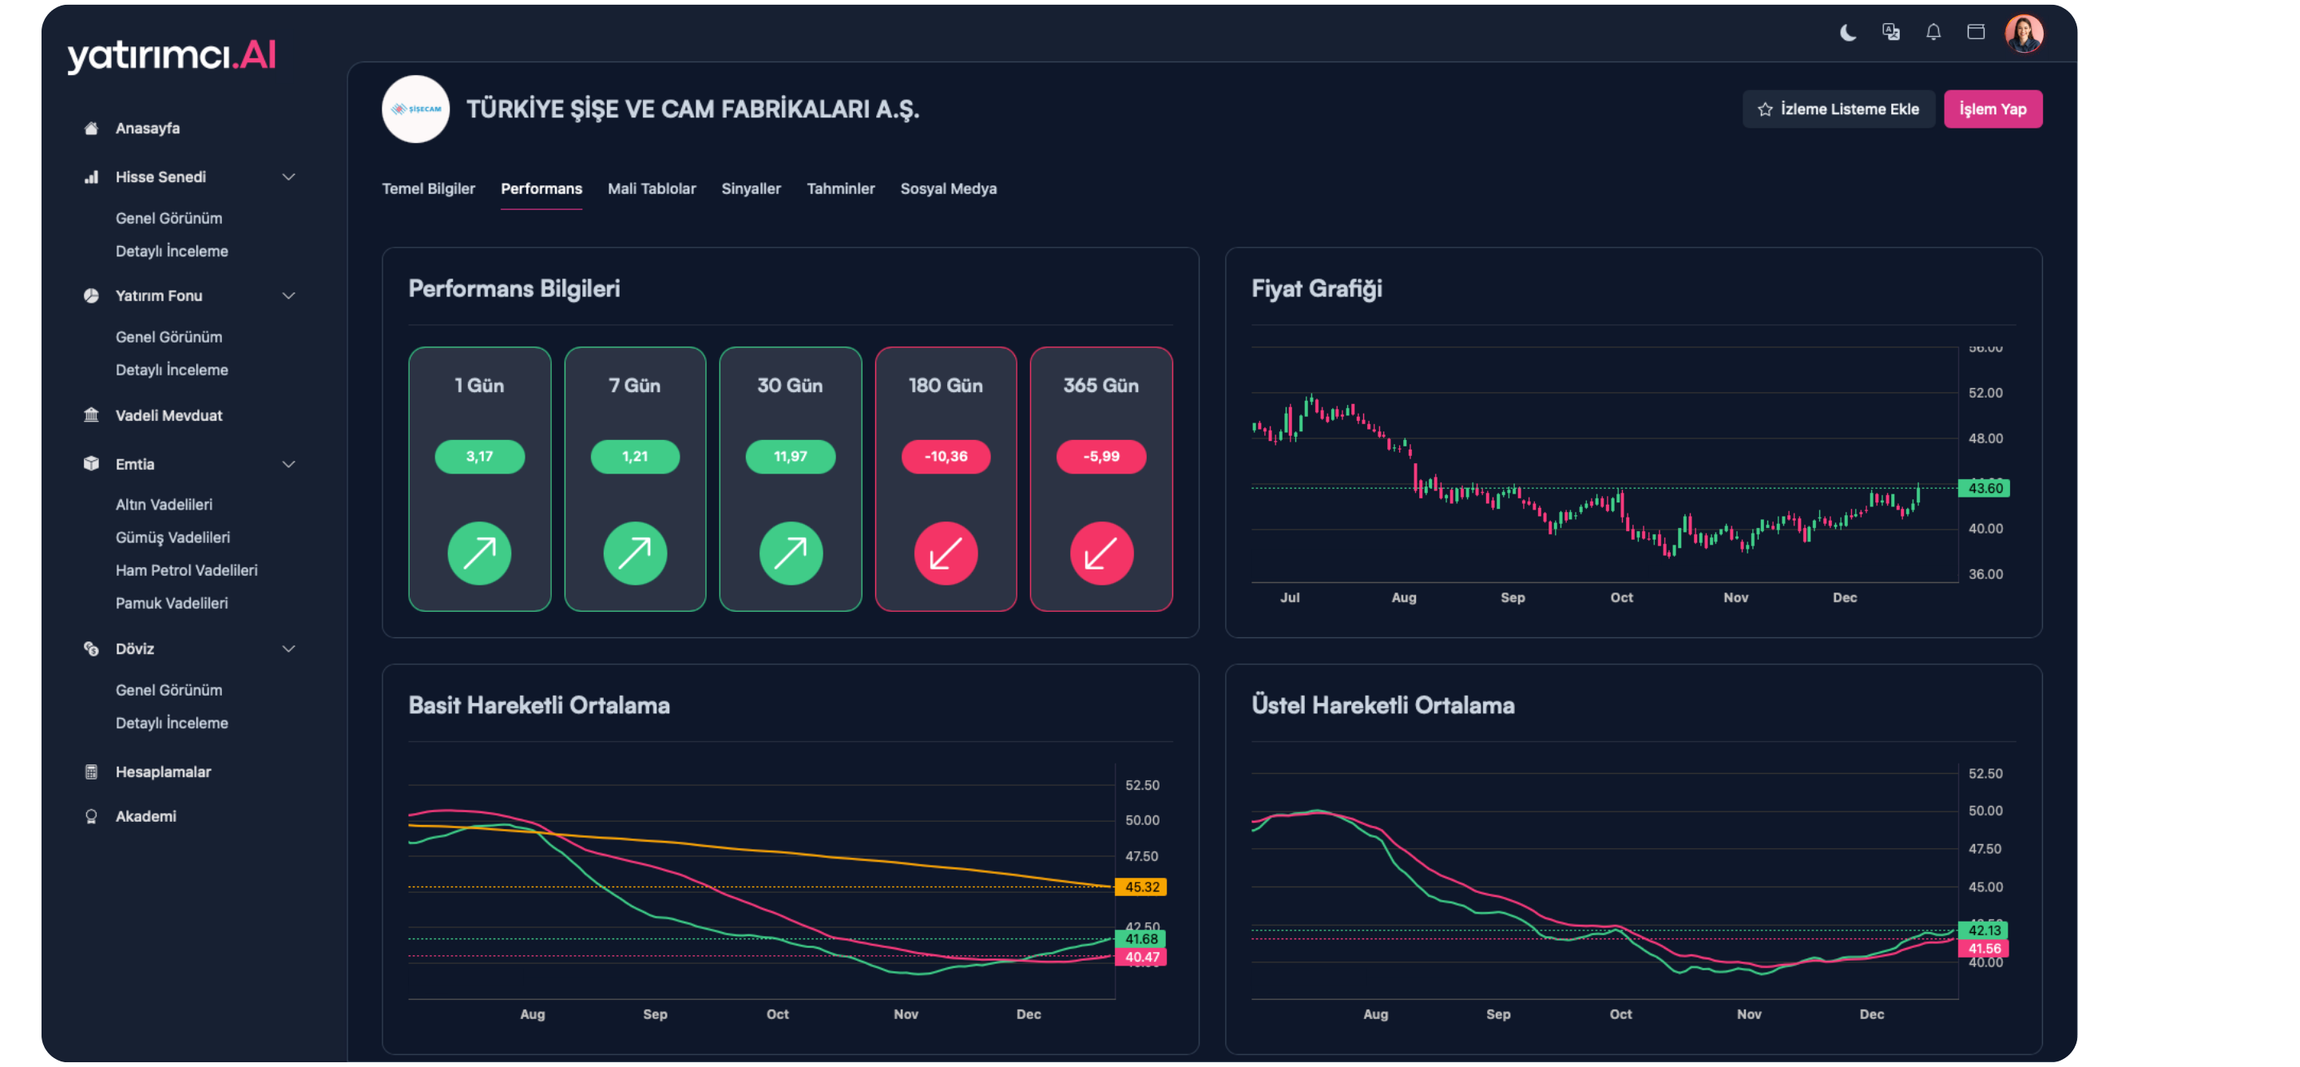Click the Anasayfa home icon
This screenshot has width=2300, height=1067.
coord(91,129)
